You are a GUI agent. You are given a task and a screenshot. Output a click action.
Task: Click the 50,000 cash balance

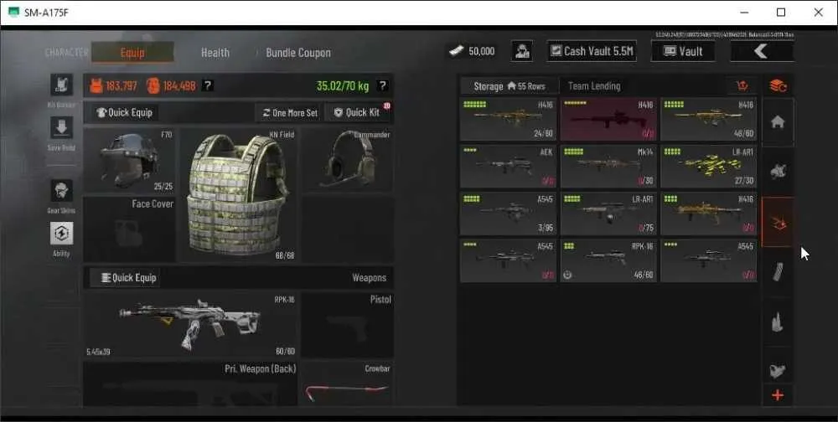click(x=472, y=51)
